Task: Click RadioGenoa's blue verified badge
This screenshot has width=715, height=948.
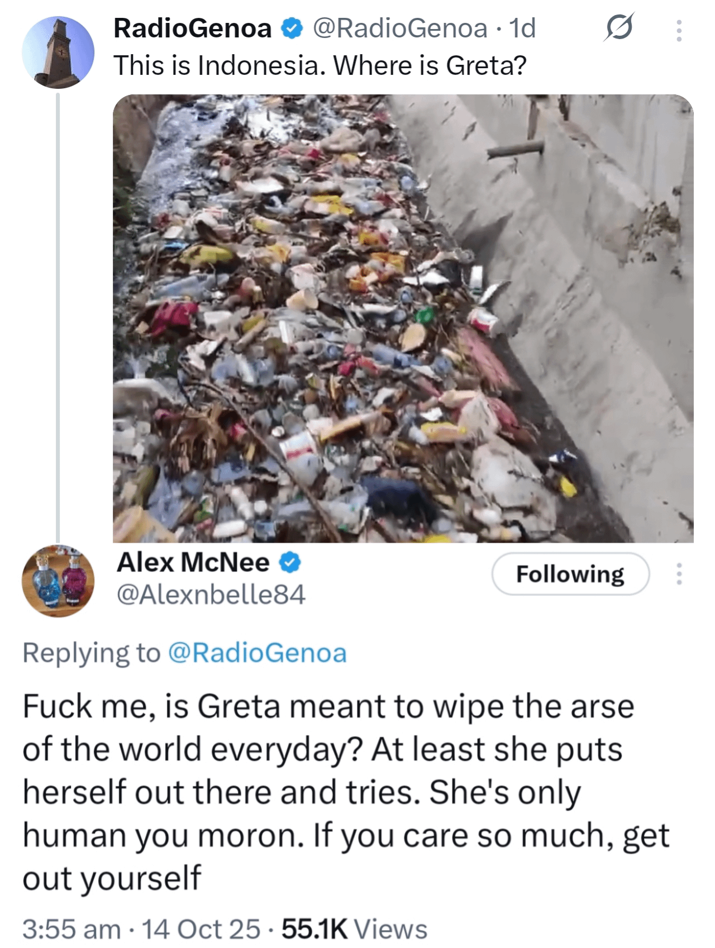Action: [x=292, y=28]
